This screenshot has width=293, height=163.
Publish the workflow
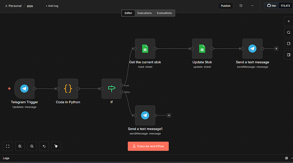pos(225,6)
